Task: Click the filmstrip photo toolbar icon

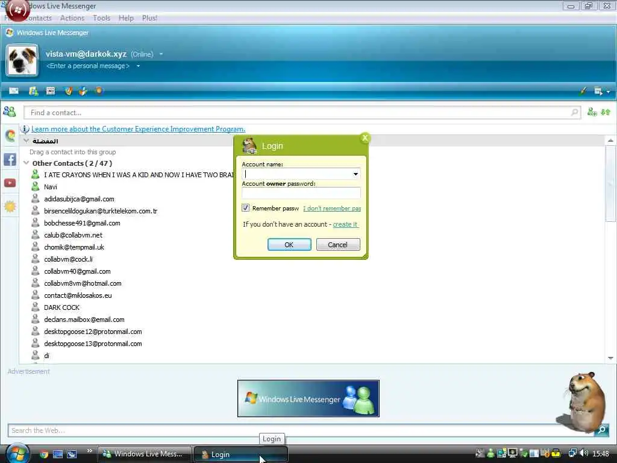Action: [x=51, y=91]
